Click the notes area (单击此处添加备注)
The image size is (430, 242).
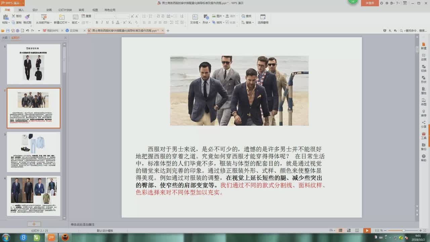pyautogui.click(x=83, y=224)
